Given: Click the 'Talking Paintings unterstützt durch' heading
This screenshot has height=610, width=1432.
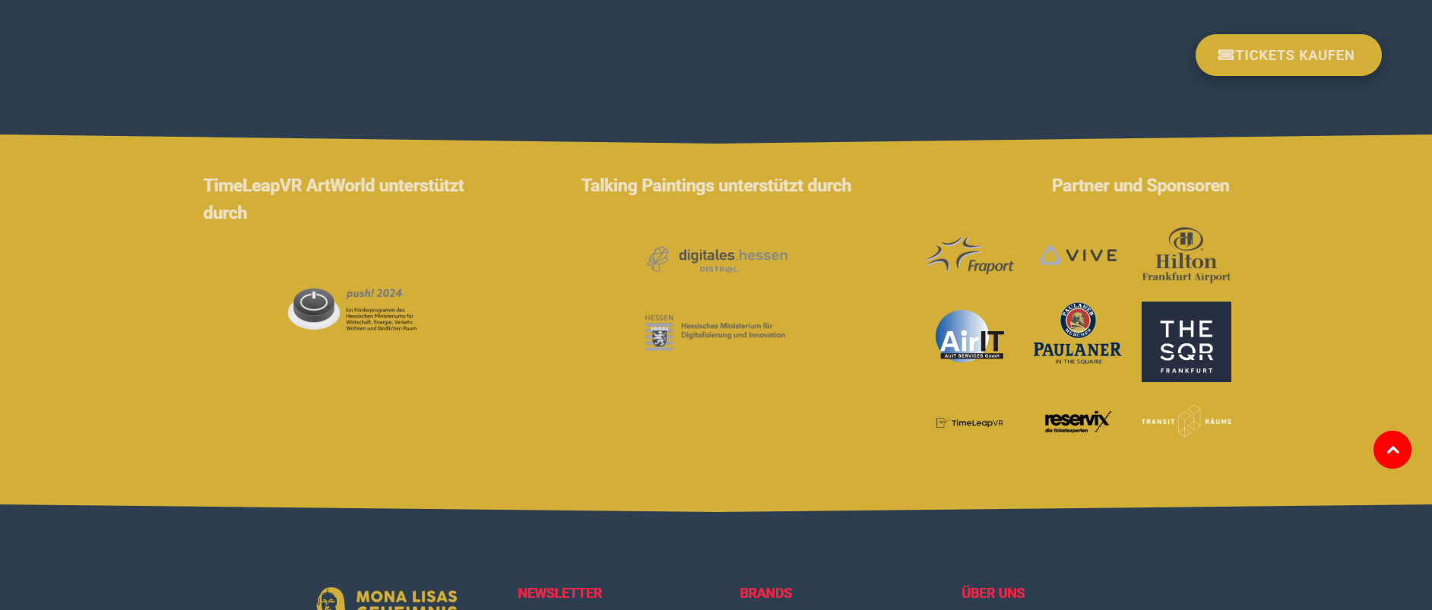Looking at the screenshot, I should point(716,185).
